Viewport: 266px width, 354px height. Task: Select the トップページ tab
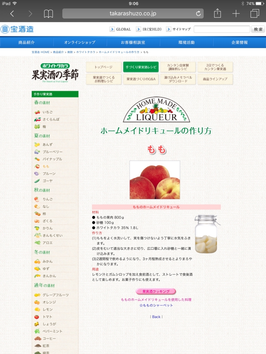click(x=104, y=67)
